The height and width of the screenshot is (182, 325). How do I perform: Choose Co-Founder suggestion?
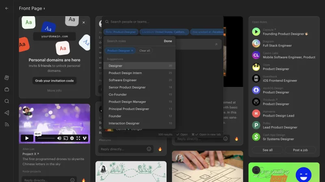(x=139, y=95)
